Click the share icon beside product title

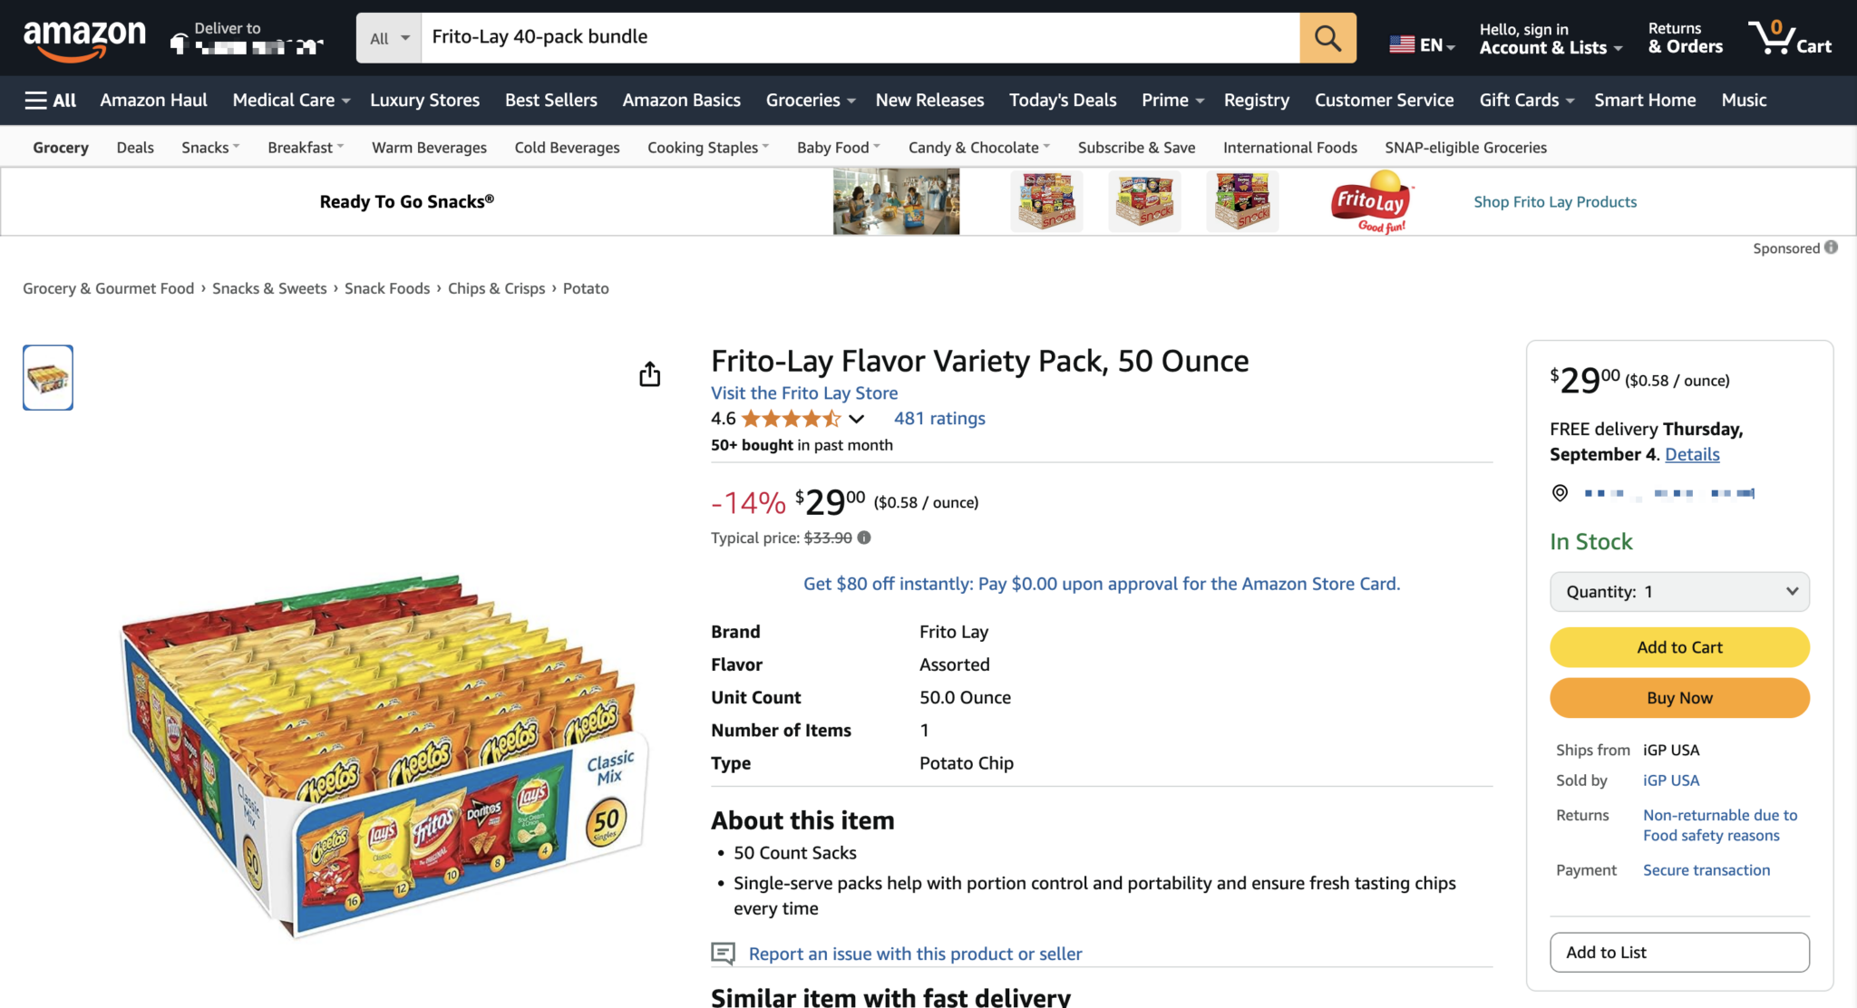pos(649,373)
